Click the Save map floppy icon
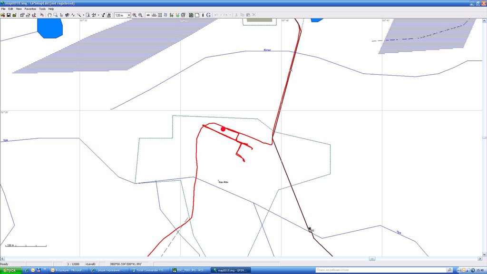The width and height of the screenshot is (487, 274). (9, 15)
